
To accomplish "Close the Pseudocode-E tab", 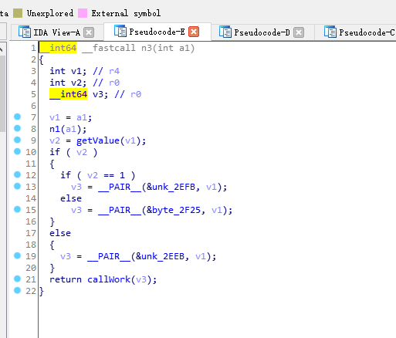I will pos(194,32).
